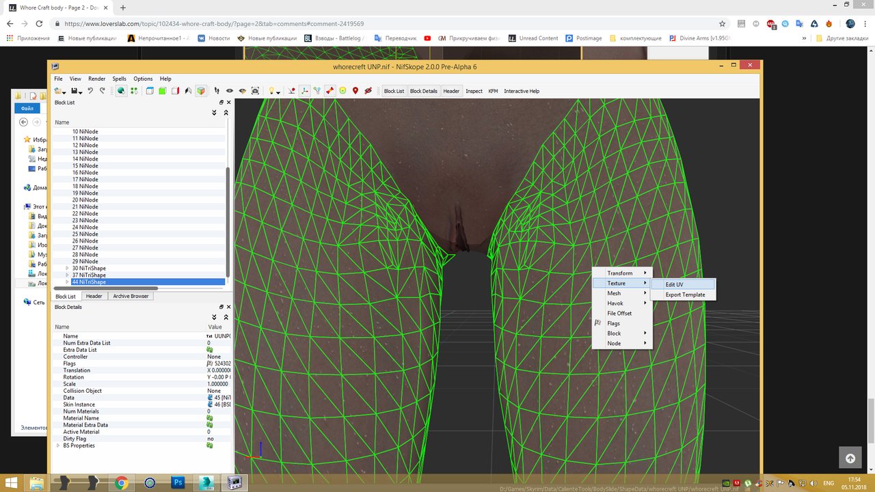Toggle the crossed-out red eye icon
This screenshot has height=492, width=875.
(368, 91)
